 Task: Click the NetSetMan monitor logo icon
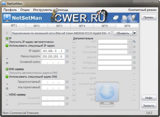[7, 18]
